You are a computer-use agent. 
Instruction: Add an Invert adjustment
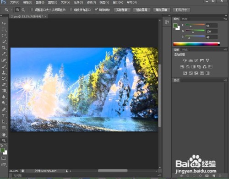185,73
